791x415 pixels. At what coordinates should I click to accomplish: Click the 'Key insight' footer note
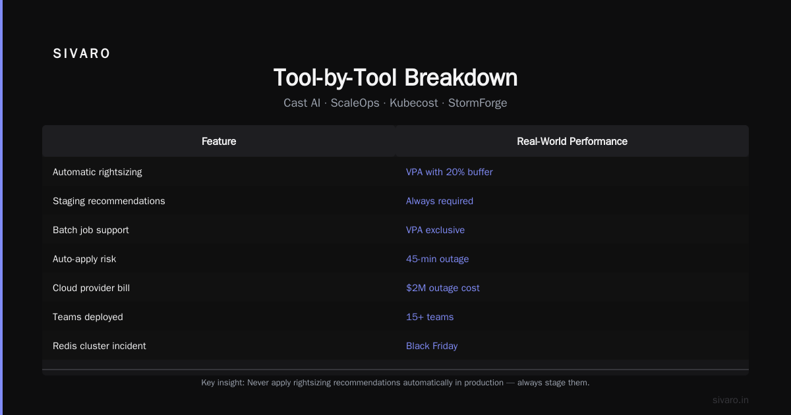pyautogui.click(x=395, y=382)
